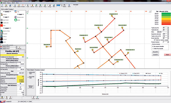Choose the red shop element icon

(x=2, y=26)
